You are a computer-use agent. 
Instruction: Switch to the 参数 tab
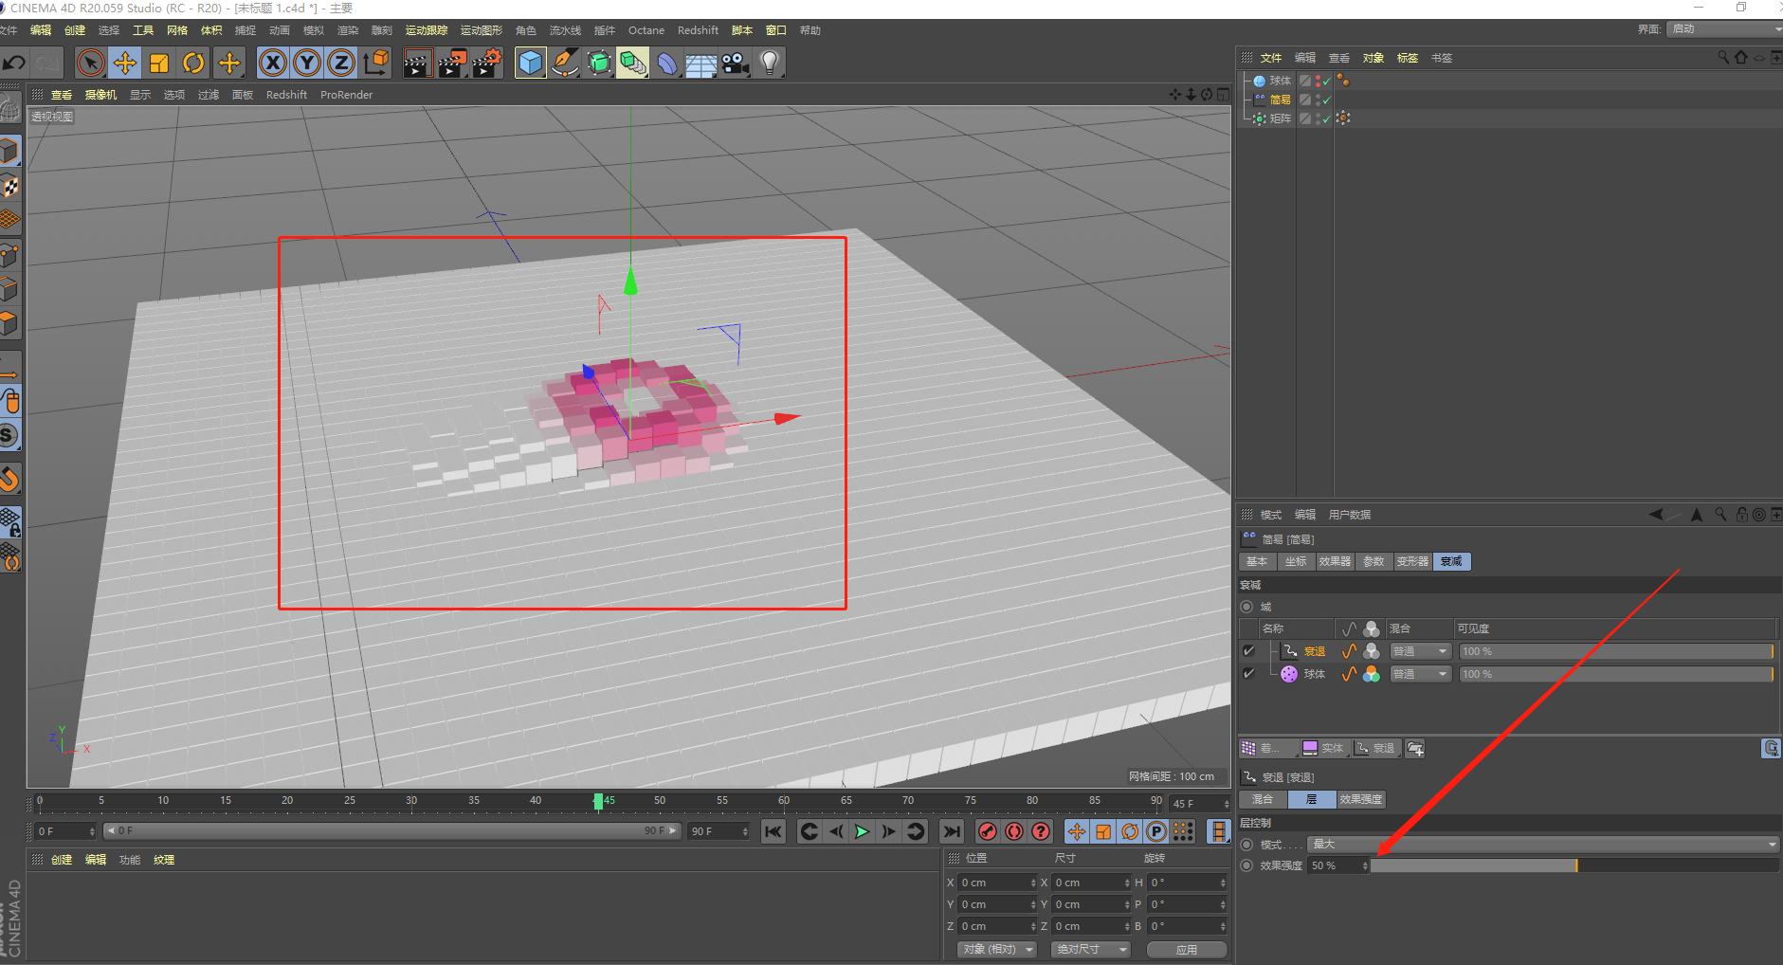tap(1374, 561)
